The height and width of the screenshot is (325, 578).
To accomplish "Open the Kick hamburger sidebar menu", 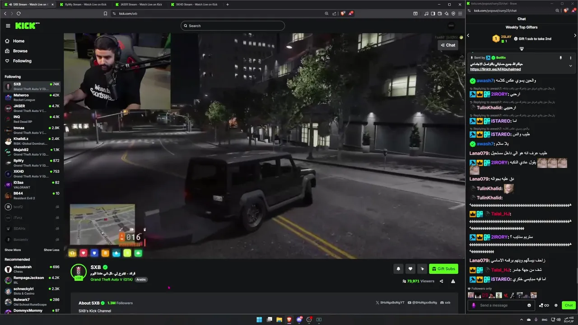I will [8, 26].
